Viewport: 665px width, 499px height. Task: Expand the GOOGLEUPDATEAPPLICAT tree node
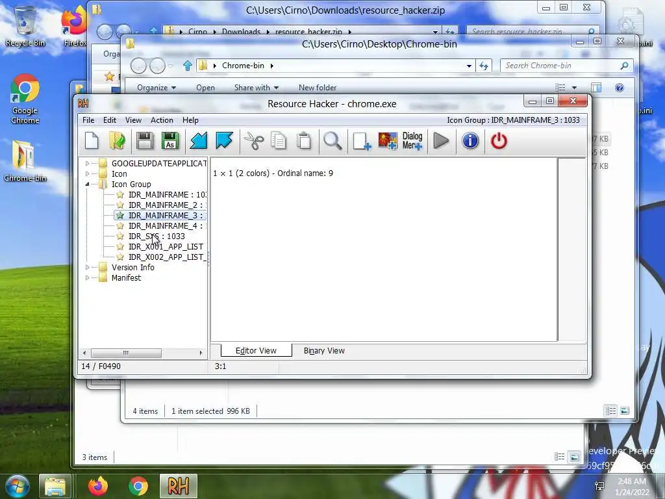tap(88, 163)
